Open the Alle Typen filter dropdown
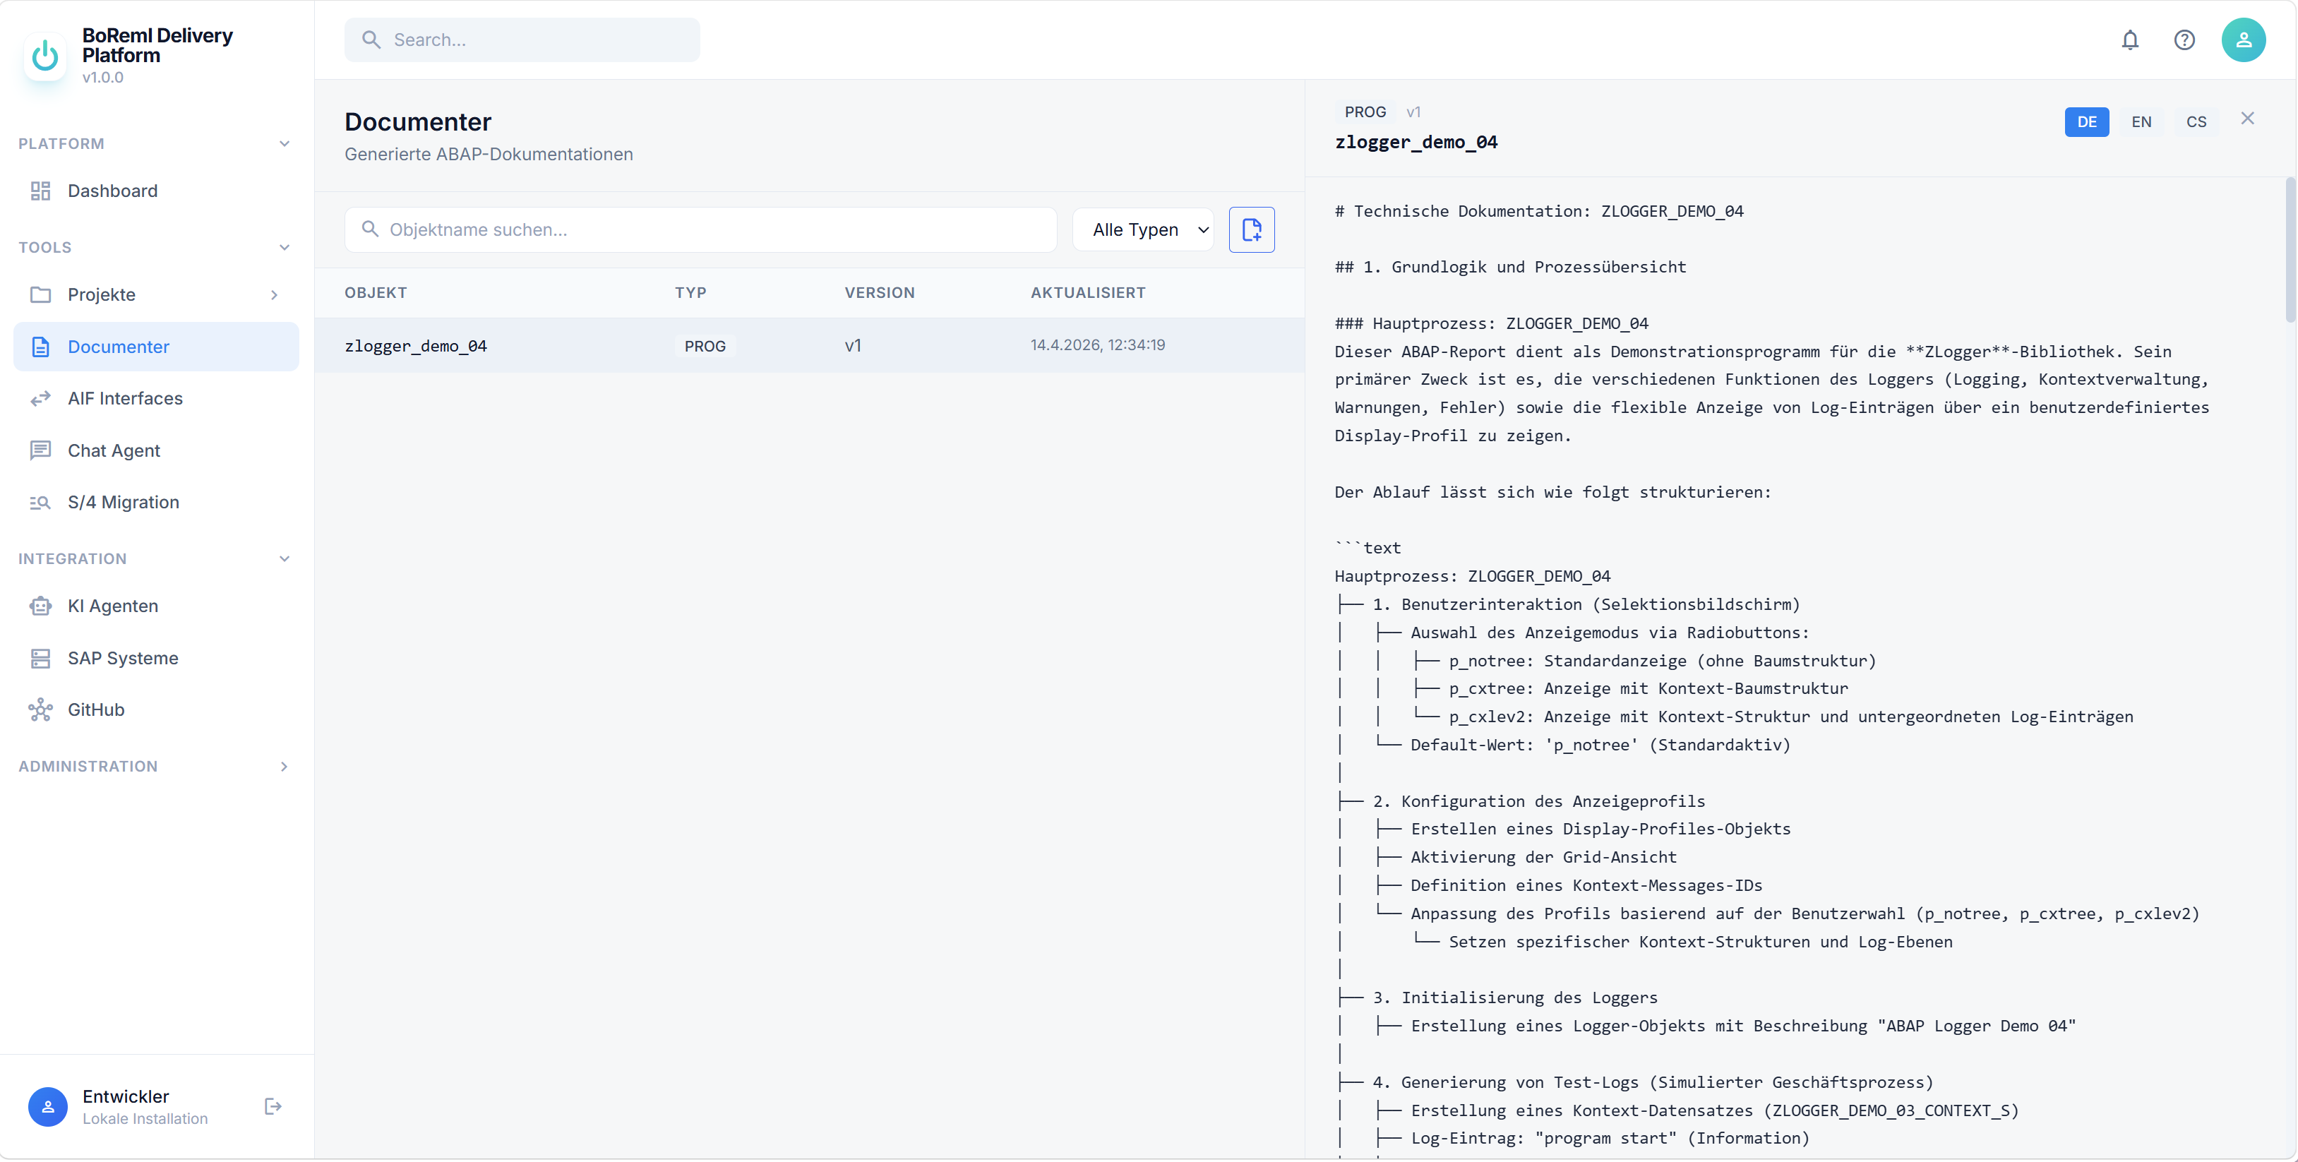This screenshot has height=1162, width=2298. click(x=1144, y=230)
